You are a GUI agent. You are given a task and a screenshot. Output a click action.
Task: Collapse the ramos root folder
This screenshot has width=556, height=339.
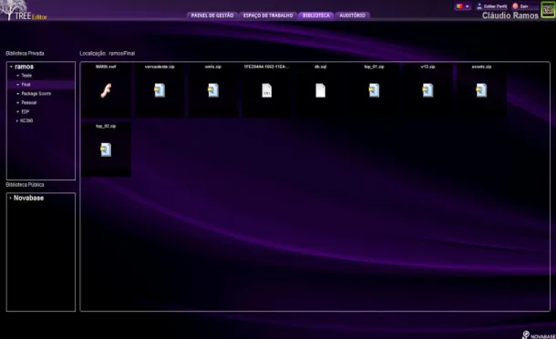(x=11, y=67)
